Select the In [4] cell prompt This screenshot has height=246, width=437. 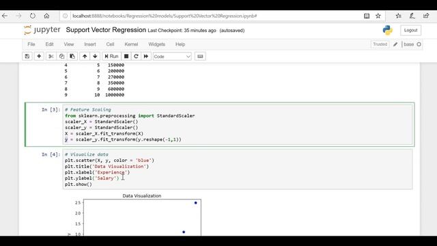coord(51,154)
